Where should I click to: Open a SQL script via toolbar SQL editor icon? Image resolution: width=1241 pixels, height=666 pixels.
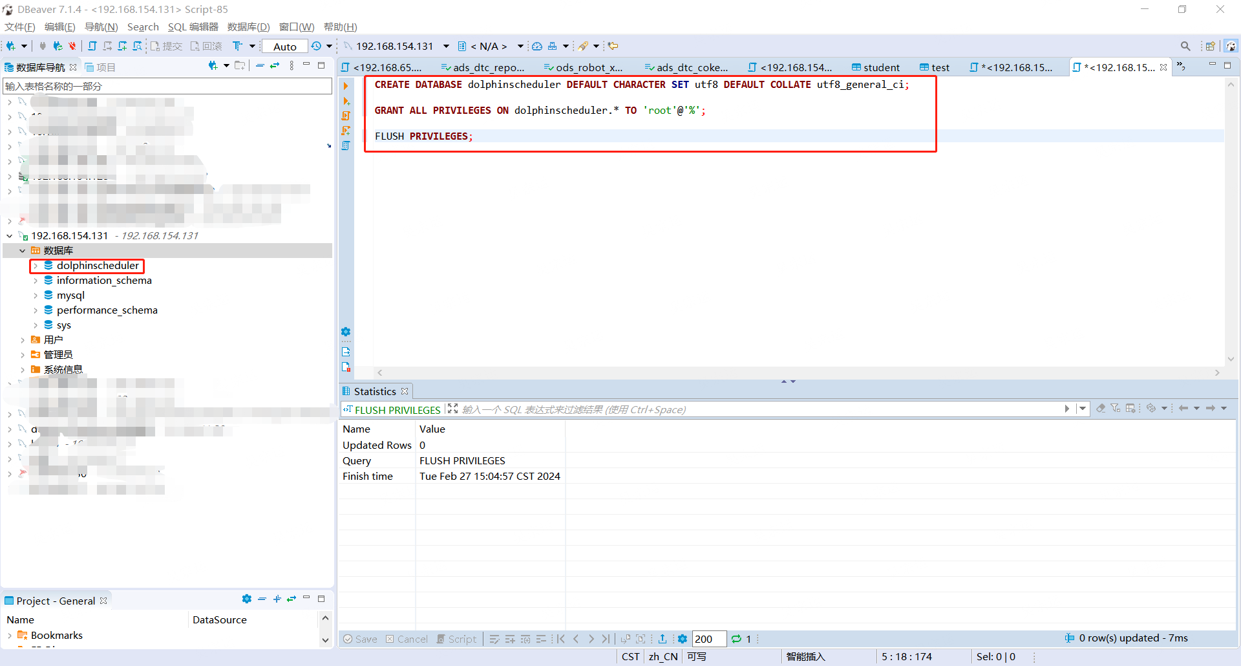click(x=92, y=46)
